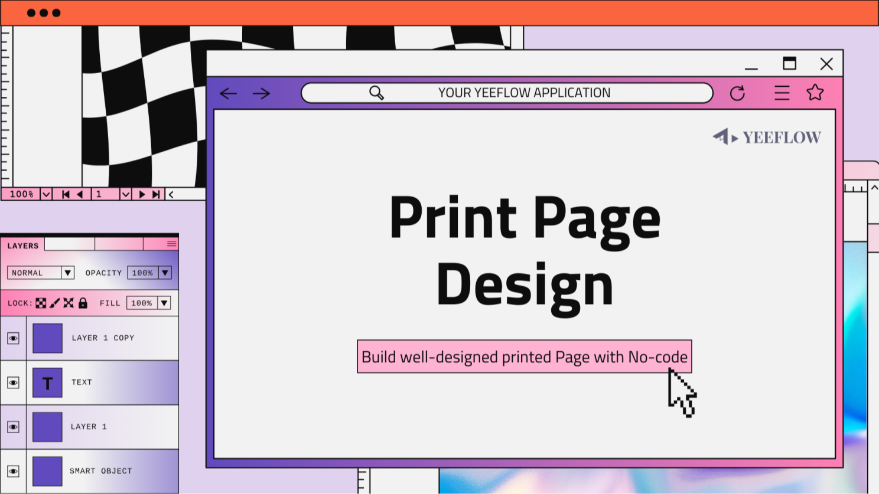
Task: Hide the Smart Object layer
Action: coord(13,471)
